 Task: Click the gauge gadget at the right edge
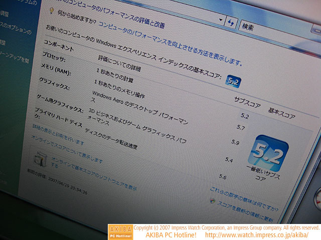[x=316, y=201]
